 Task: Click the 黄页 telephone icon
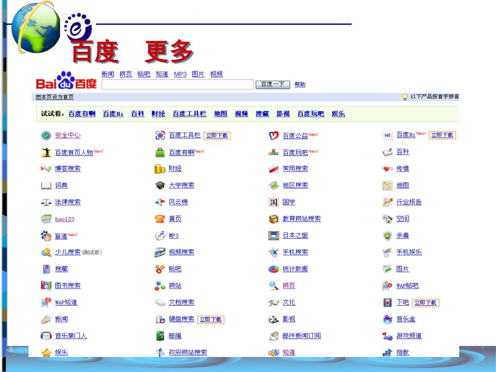(160, 218)
